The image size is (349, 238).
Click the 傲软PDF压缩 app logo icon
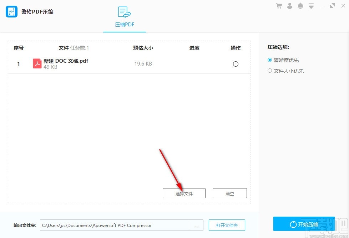[x=11, y=11]
